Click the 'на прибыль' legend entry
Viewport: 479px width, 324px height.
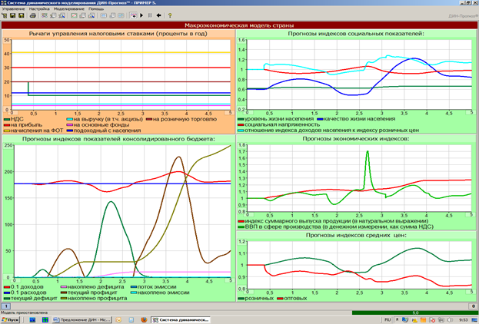(24, 124)
